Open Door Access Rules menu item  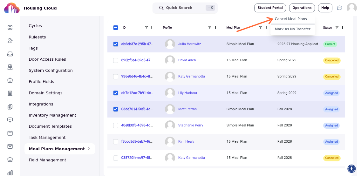47,59
